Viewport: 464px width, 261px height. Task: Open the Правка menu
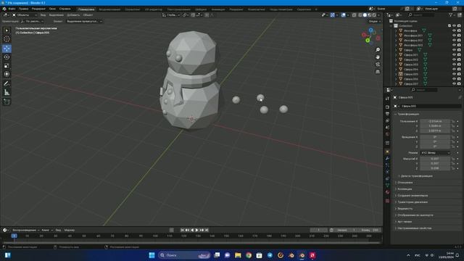pos(23,9)
